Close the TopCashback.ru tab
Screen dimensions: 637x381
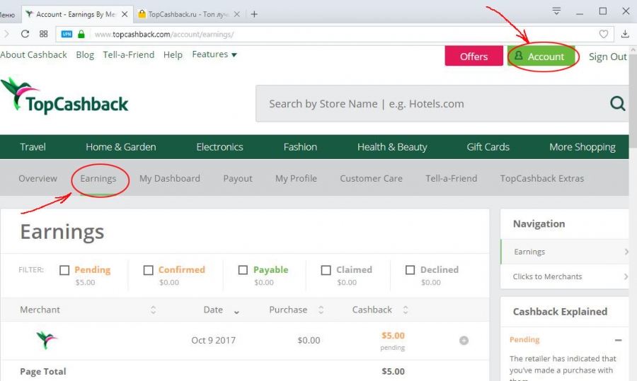tap(237, 14)
